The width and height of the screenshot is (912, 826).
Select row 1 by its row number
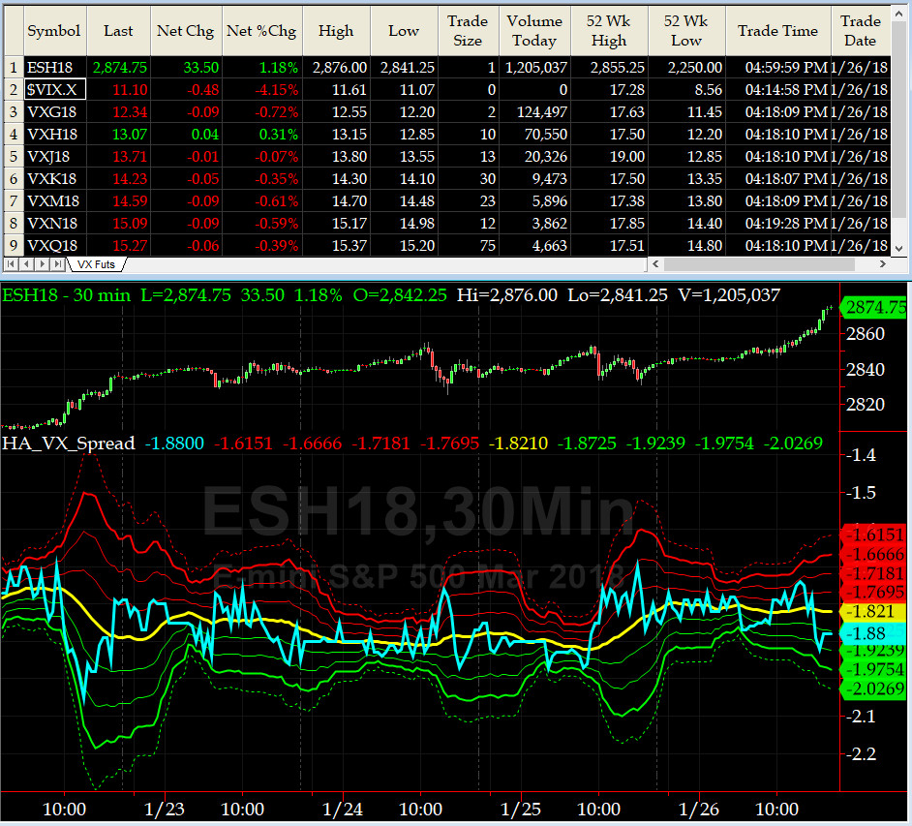point(14,68)
